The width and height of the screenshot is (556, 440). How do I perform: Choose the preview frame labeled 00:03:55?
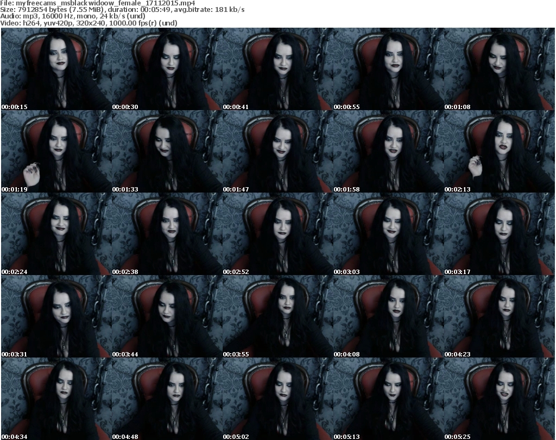[277, 317]
